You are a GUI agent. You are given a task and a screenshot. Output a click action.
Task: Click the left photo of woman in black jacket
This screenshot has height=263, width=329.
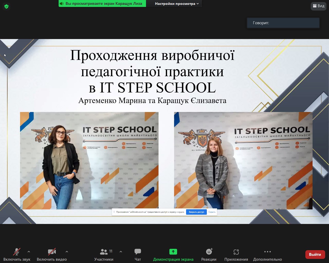89,161
